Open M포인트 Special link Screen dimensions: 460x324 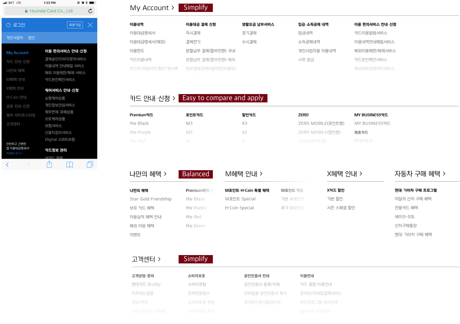[x=240, y=199]
